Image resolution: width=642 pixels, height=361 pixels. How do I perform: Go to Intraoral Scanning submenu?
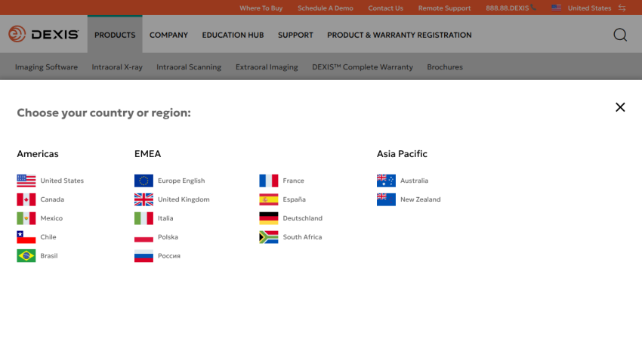189,66
